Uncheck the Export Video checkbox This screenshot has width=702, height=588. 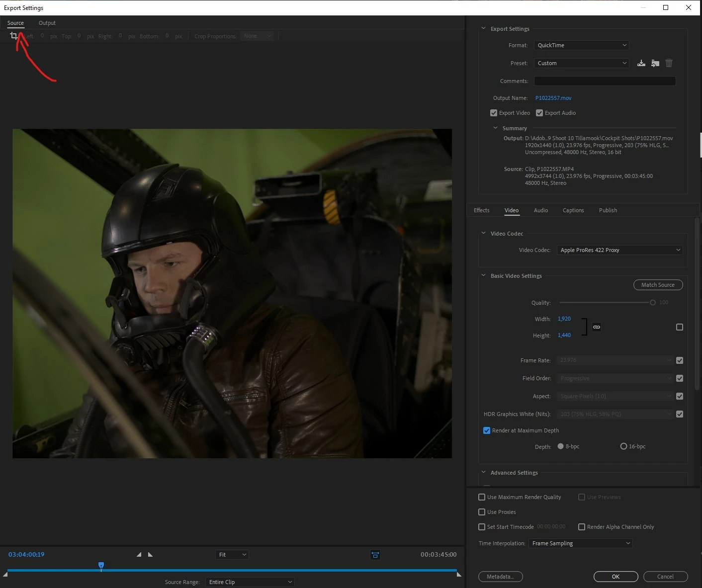pyautogui.click(x=494, y=113)
